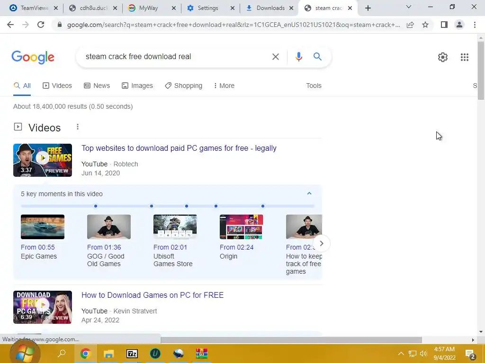Open File Explorer from the taskbar
The image size is (485, 363).
(108, 354)
